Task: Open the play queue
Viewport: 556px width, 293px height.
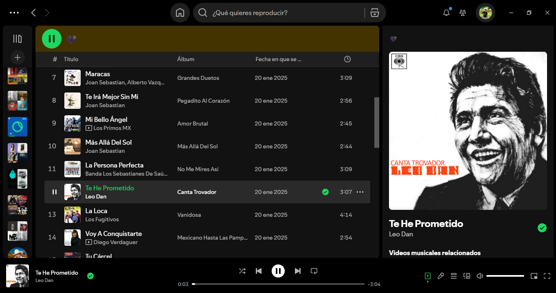Action: tap(453, 276)
